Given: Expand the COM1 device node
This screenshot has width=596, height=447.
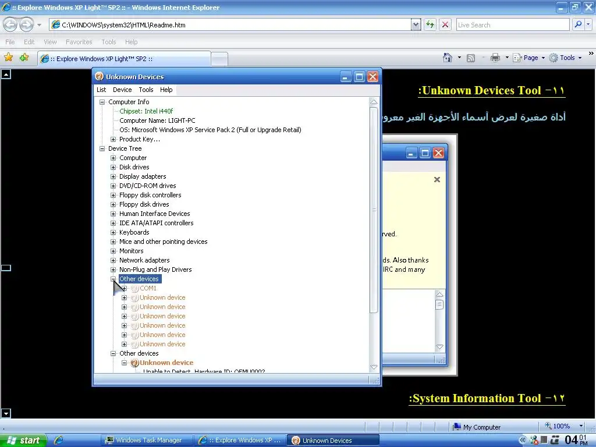Looking at the screenshot, I should [125, 288].
